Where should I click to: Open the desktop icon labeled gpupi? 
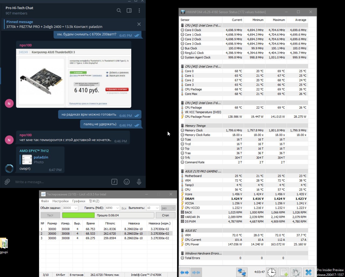point(4,246)
